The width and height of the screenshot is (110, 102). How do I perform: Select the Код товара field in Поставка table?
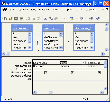[x=20, y=41]
